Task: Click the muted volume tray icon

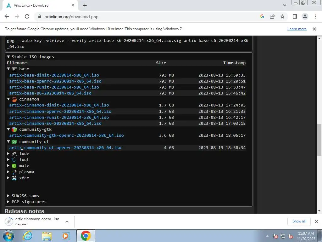Action: tap(290, 236)
